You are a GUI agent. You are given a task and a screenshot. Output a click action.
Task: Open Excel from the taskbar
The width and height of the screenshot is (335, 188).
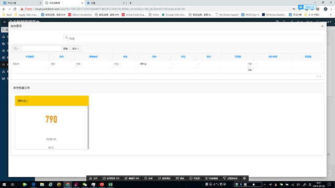click(x=110, y=184)
